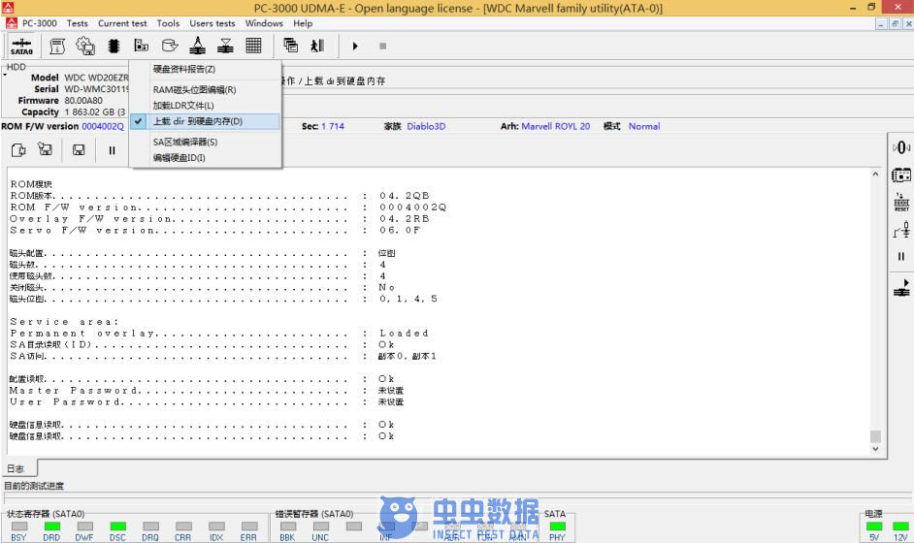This screenshot has height=543, width=914.
Task: Stop the test with square button
Action: click(x=383, y=46)
